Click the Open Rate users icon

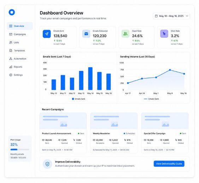point(125,34)
